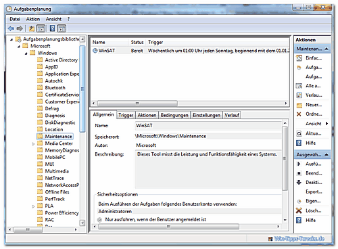Viewport: 338px width, 249px height.
Task: Click the Verlau... history icon
Action: coord(299,95)
